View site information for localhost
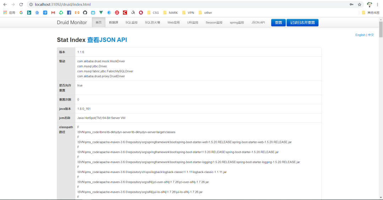Viewport: 383px width, 200px height. pos(31,4)
